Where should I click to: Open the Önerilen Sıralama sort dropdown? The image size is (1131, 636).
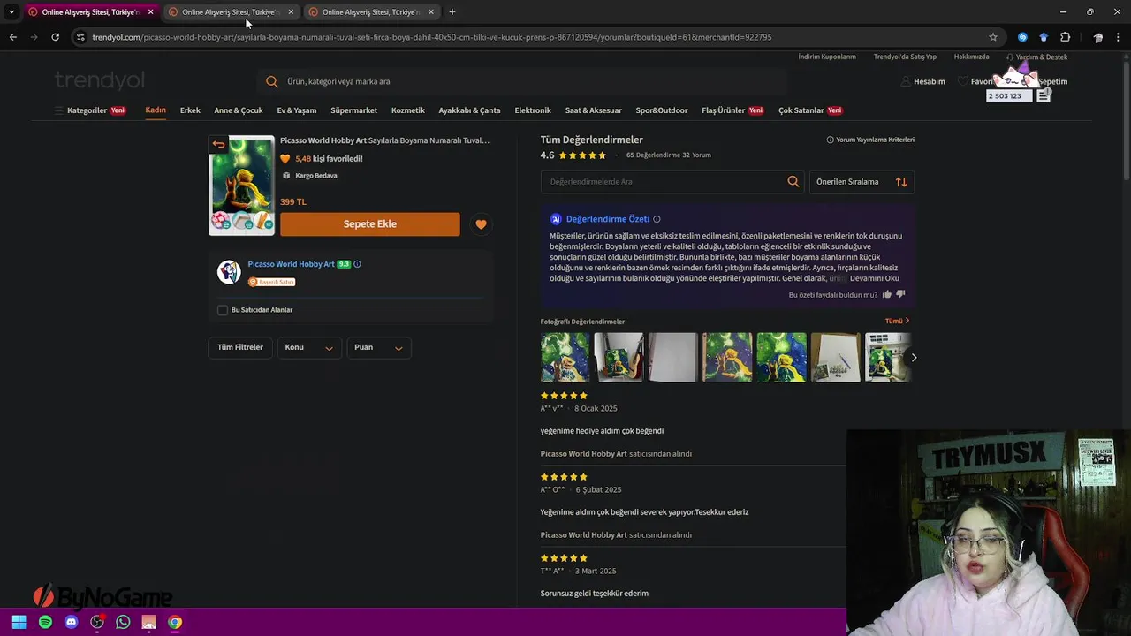[862, 182]
